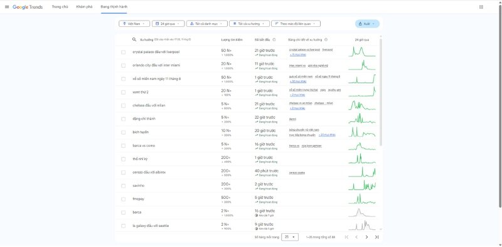Click the sparkline chart for barca row
Viewport: 502px width, 247px height.
362,212
